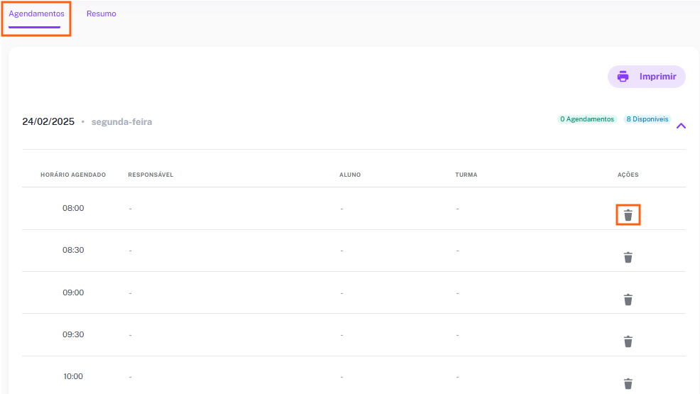
Task: Click the printer icon in Imprimir
Action: (623, 76)
